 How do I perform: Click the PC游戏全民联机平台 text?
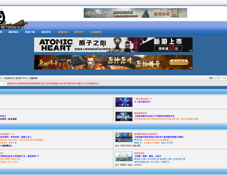click(165, 116)
